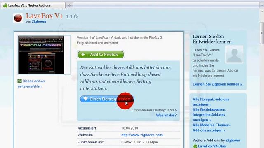264x148 pixels.
Task: Open the LavaFox theme screenshot thumbnail
Action: click(x=41, y=55)
